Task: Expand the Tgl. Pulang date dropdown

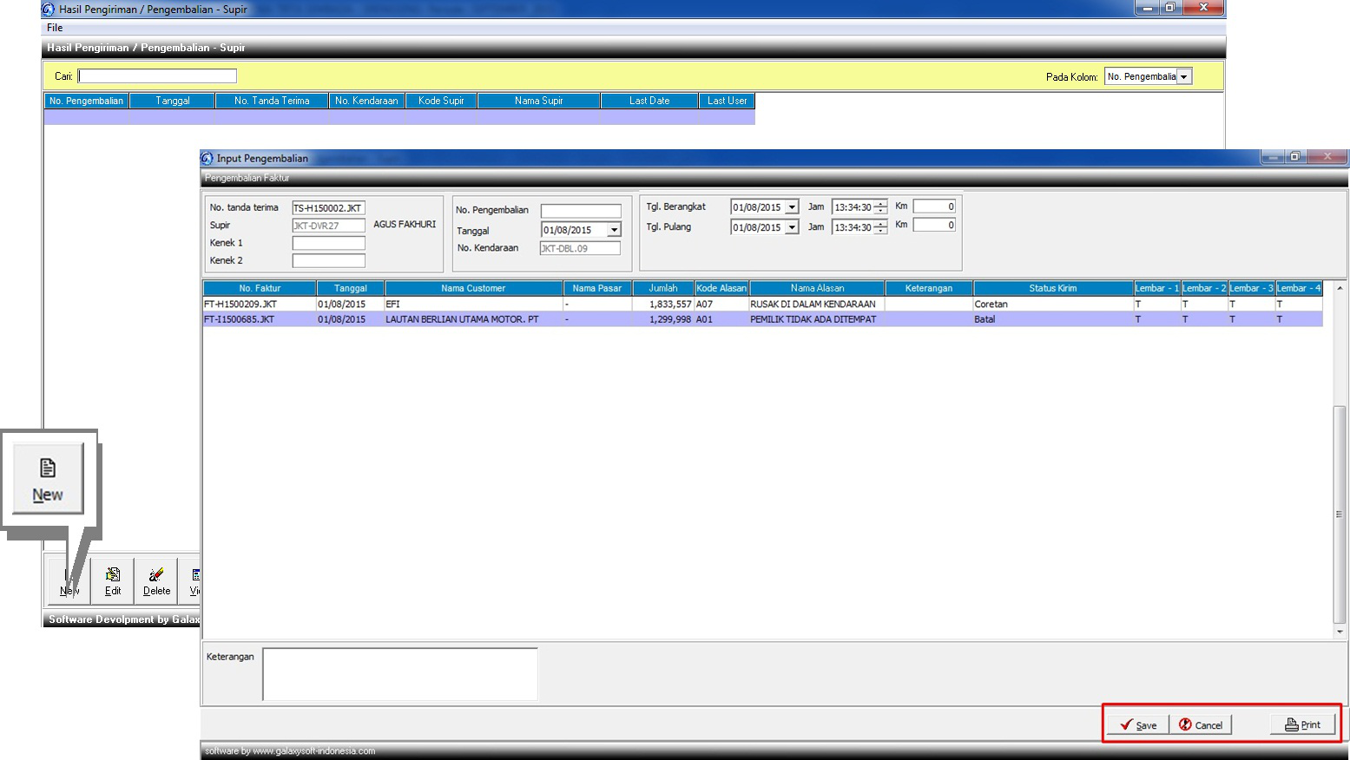Action: (x=792, y=227)
